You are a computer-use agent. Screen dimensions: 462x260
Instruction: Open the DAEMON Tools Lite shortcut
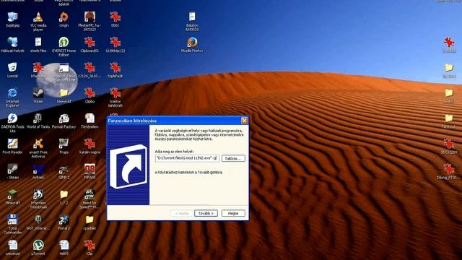[x=12, y=118]
